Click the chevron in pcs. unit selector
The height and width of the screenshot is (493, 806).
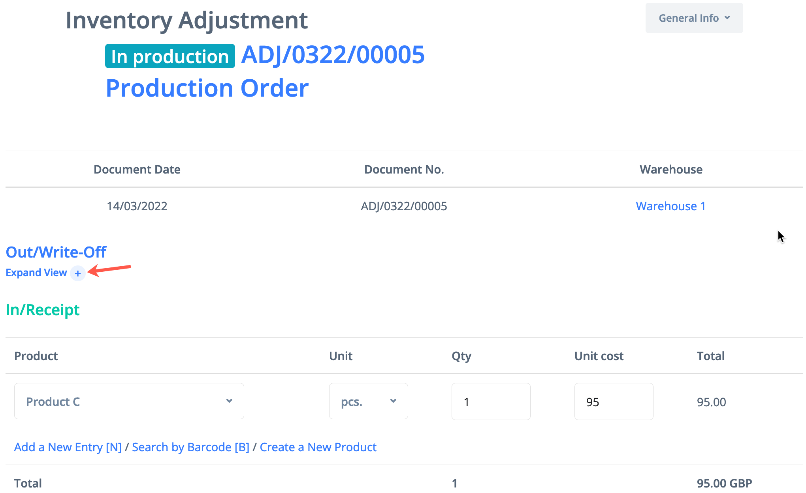tap(393, 401)
